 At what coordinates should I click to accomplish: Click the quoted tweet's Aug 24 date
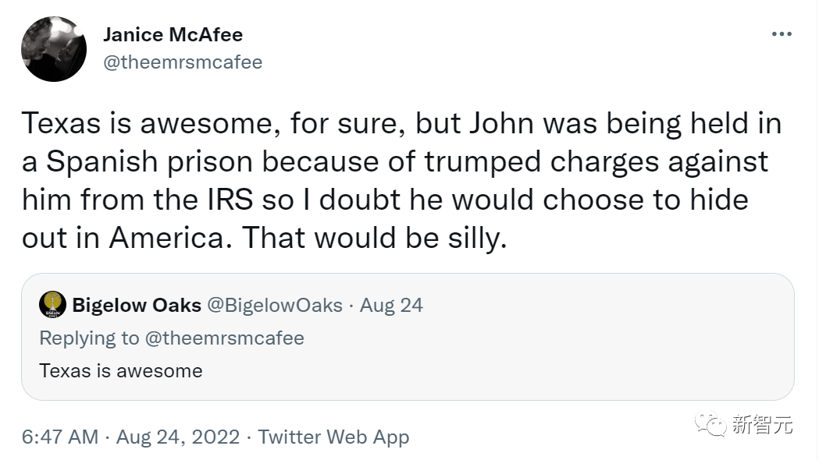point(391,305)
